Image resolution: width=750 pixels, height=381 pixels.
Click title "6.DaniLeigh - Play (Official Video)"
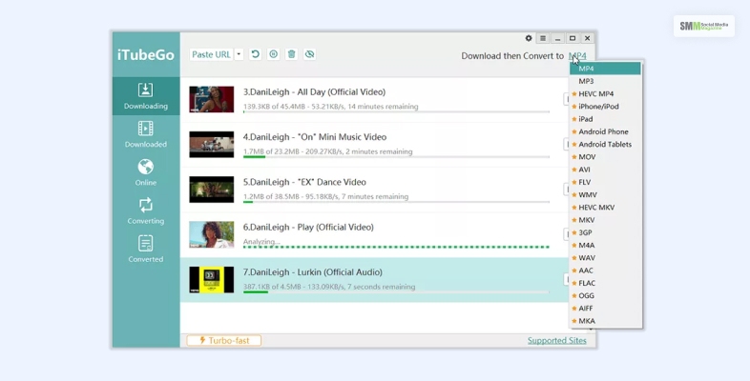(x=308, y=228)
